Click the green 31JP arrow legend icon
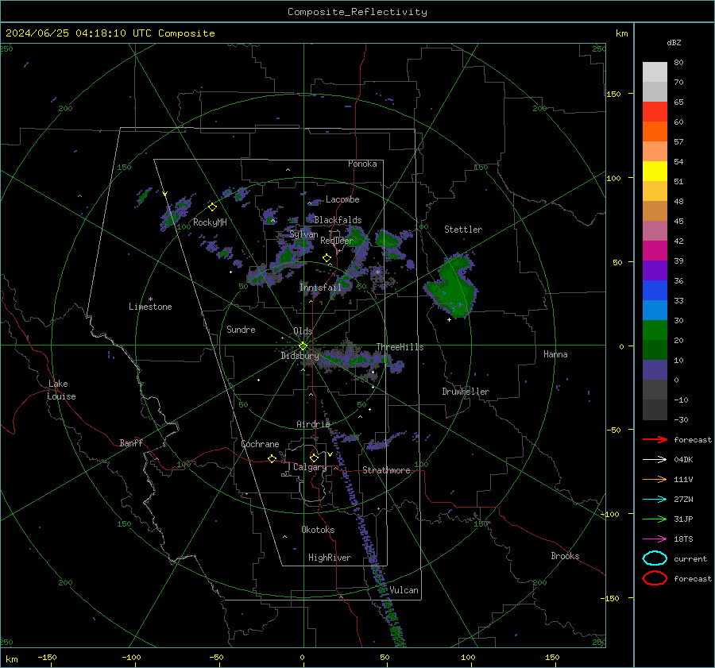This screenshot has width=715, height=668. (655, 519)
